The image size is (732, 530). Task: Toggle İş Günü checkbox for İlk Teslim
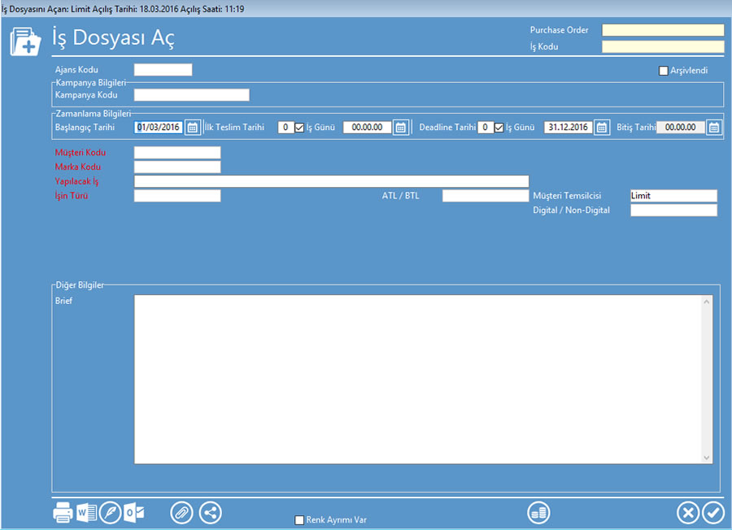299,128
